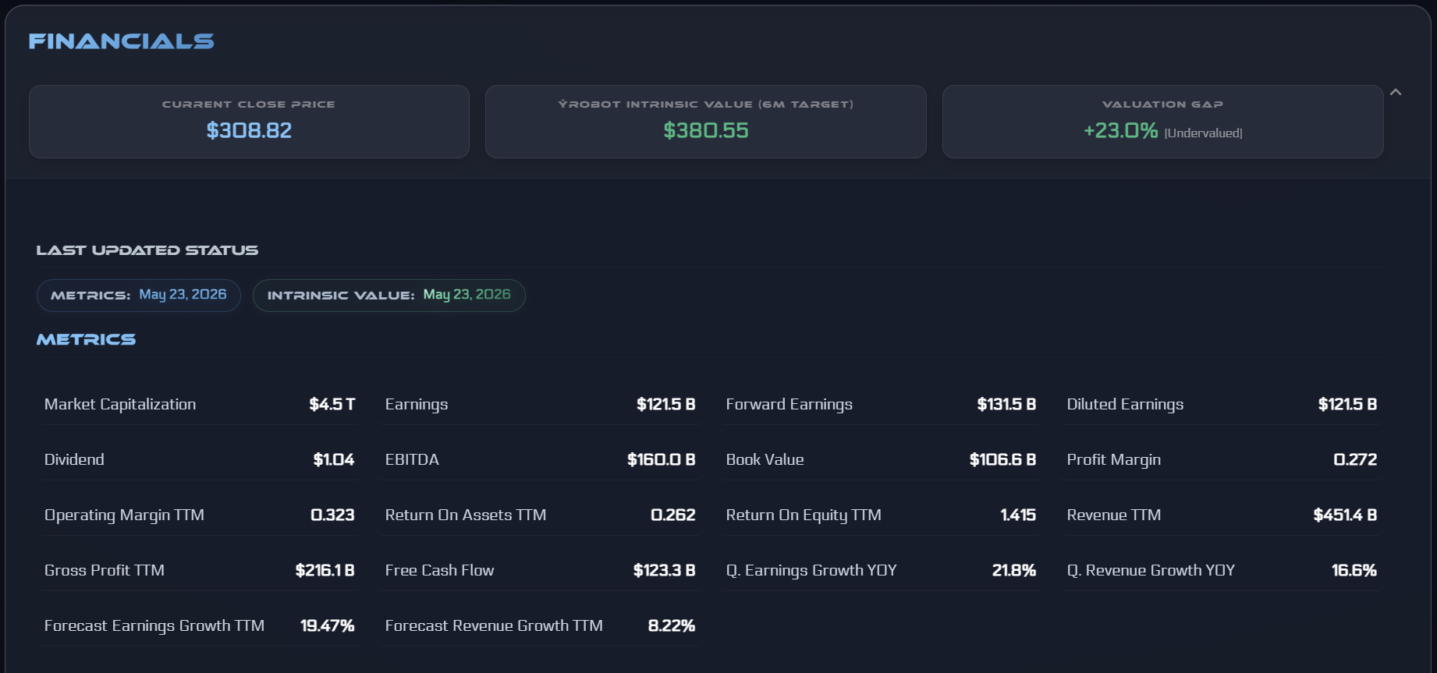The width and height of the screenshot is (1437, 673).
Task: Select the Operating Margin TTM label
Action: tap(124, 515)
